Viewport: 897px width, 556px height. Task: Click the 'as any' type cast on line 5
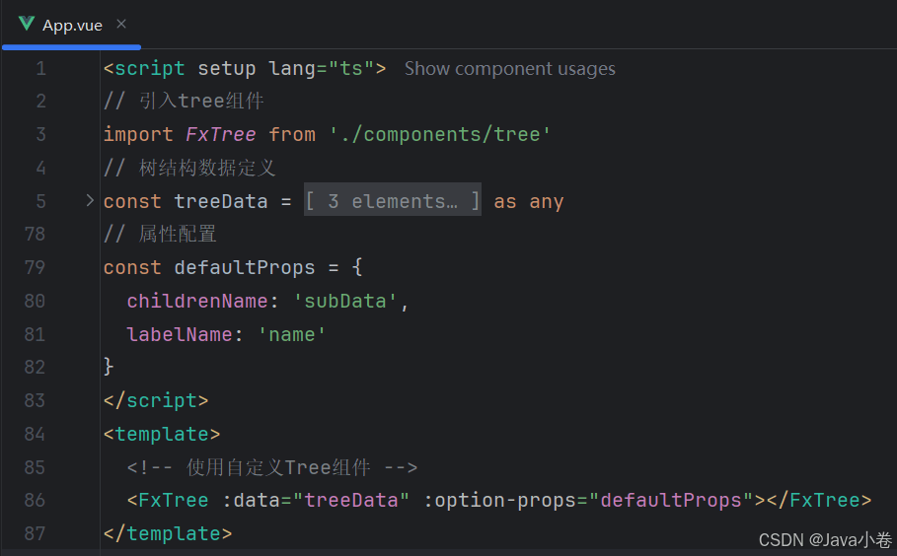point(529,201)
